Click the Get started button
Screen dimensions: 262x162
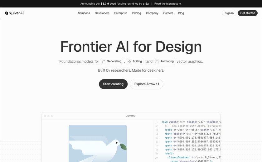248,13
